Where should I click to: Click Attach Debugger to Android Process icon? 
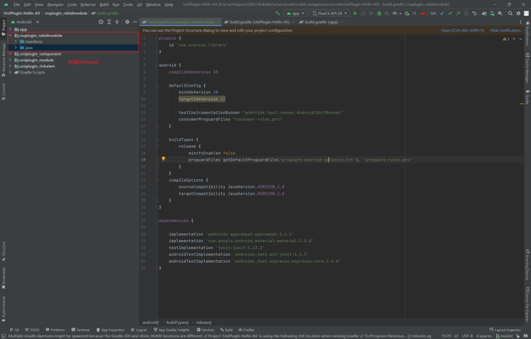407,13
